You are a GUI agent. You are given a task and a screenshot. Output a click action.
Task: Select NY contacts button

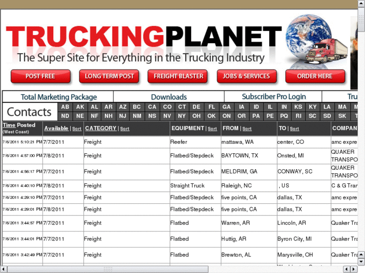click(x=182, y=116)
